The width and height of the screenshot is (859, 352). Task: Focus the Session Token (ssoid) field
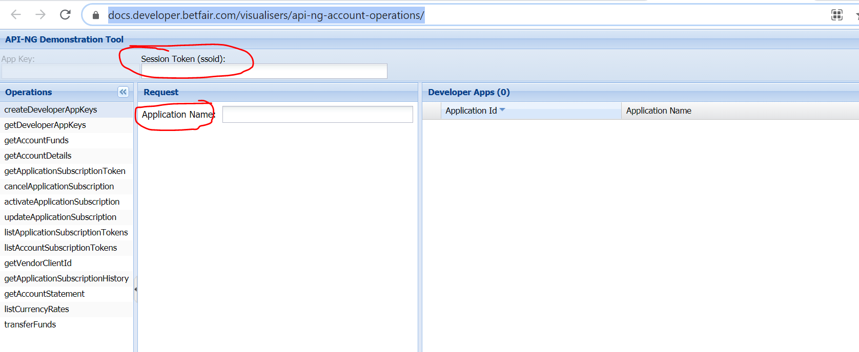point(264,71)
